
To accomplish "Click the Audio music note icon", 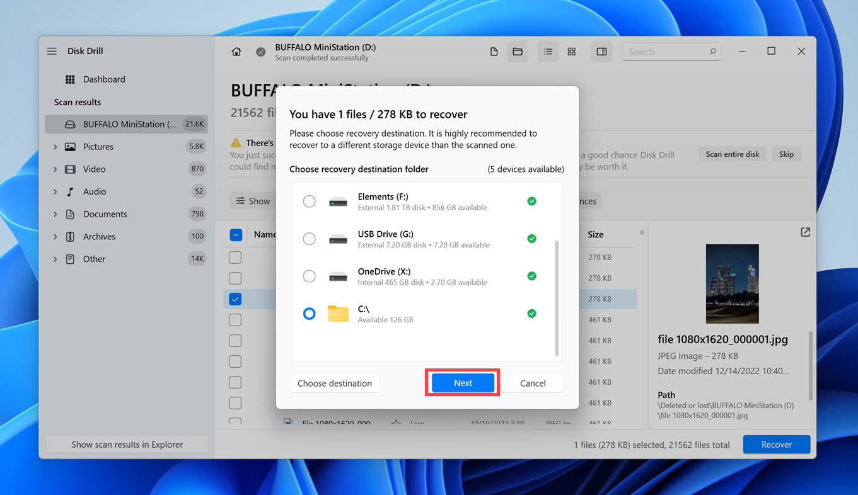I will tap(71, 191).
